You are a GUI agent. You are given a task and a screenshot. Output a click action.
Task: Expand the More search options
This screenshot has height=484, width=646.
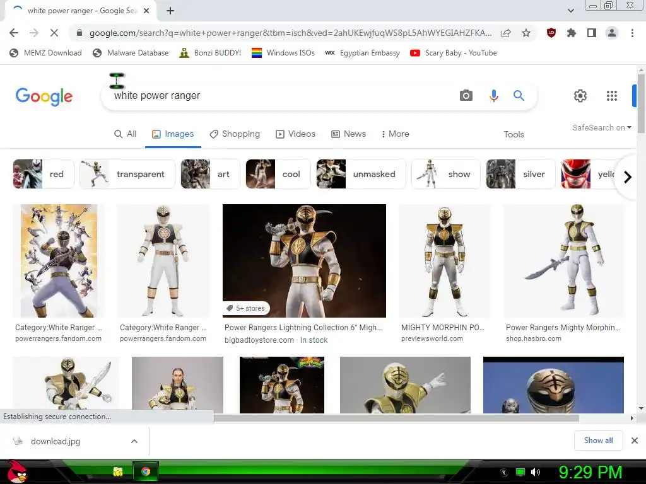(x=395, y=134)
